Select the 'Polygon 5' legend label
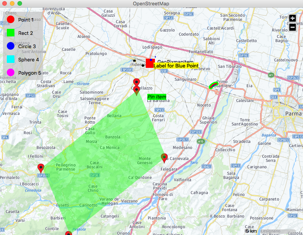This screenshot has width=303, height=235. [30, 73]
